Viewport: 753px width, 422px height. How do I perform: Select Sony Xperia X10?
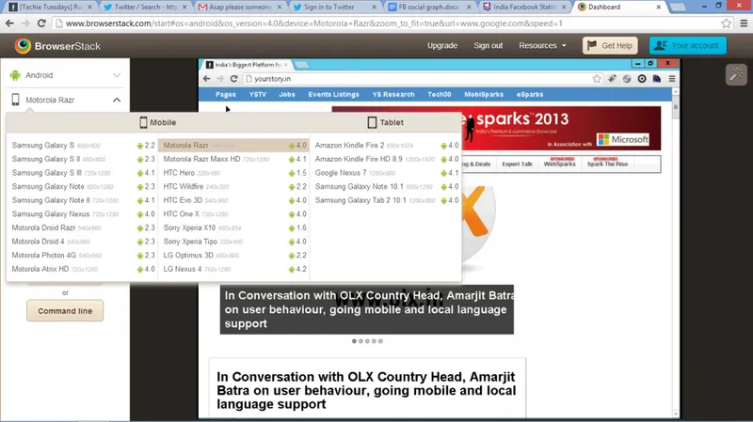tap(233, 227)
